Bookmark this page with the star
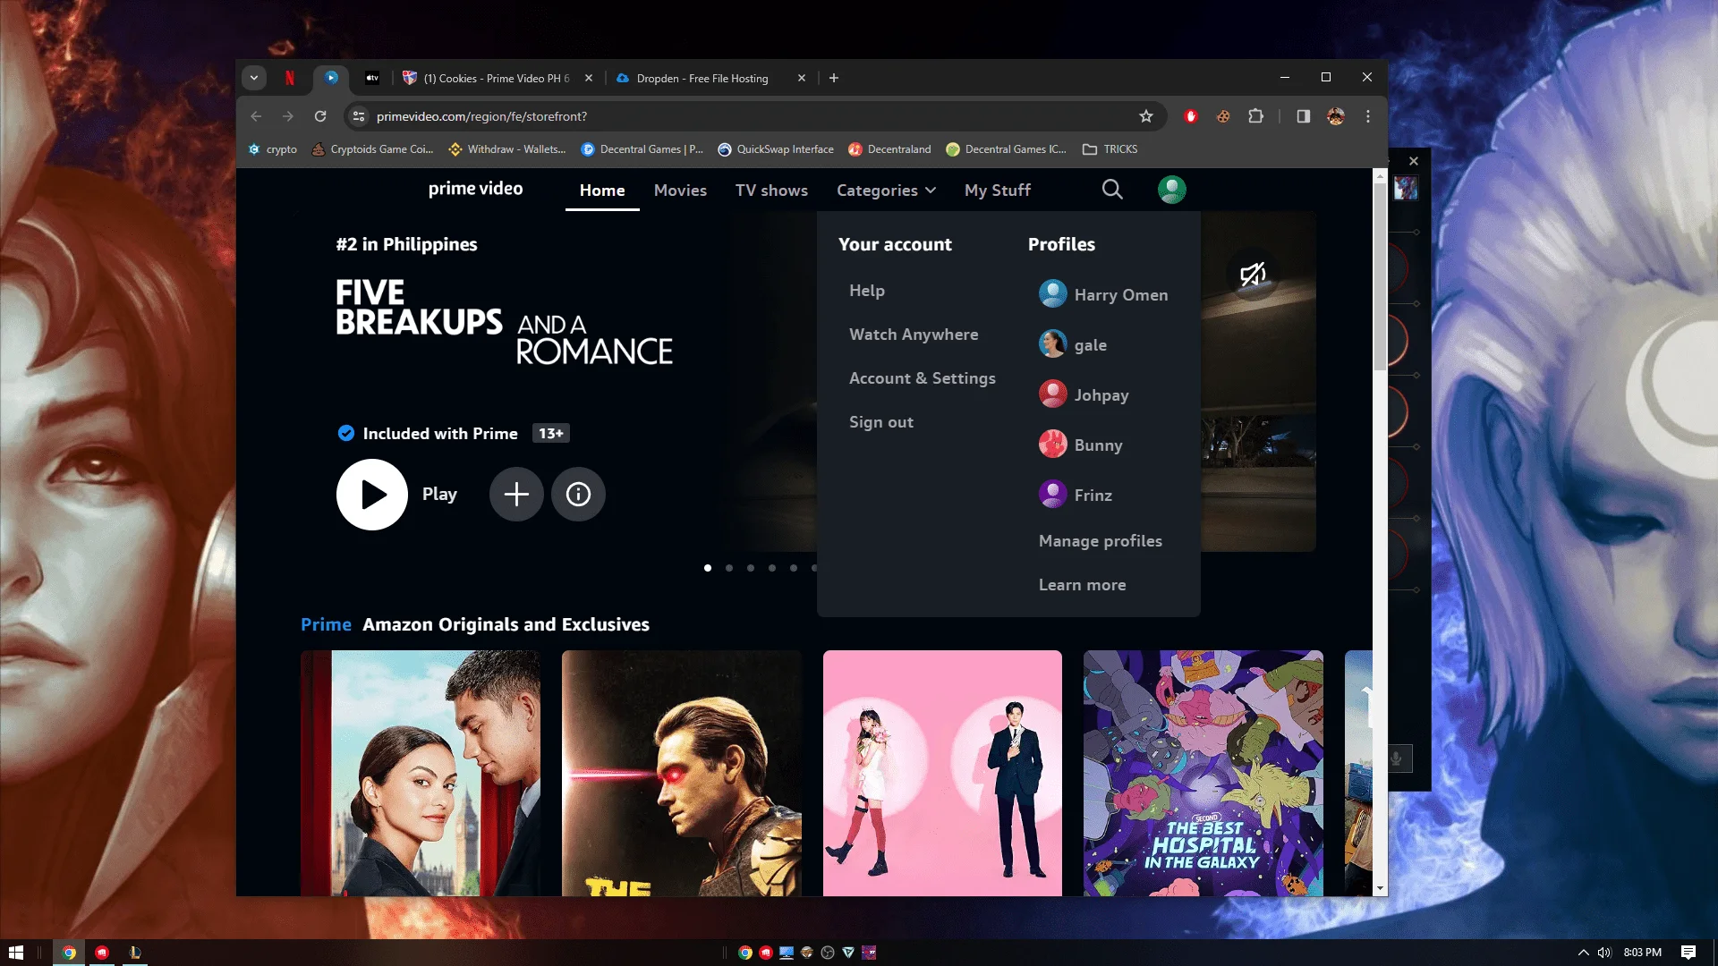 pos(1146,116)
